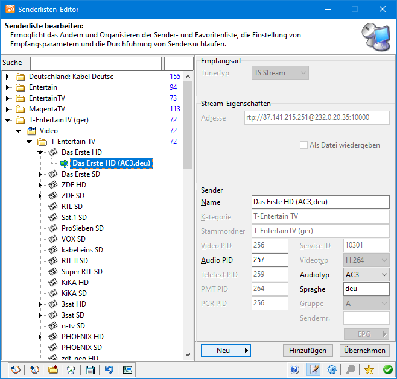Enable 'Als Datei wiedergeben' checkbox
This screenshot has width=397, height=379.
tap(305, 145)
